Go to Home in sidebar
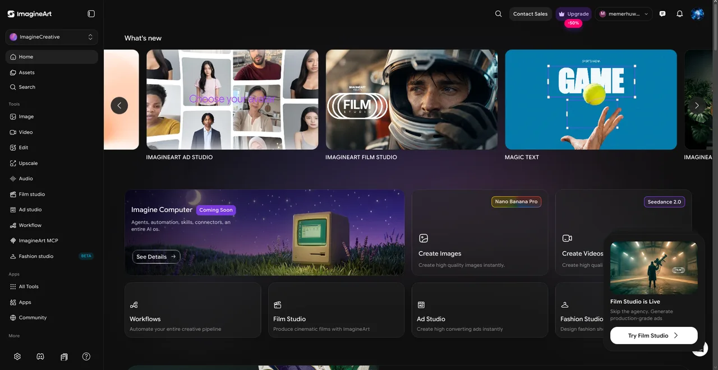The image size is (718, 370). click(x=52, y=57)
